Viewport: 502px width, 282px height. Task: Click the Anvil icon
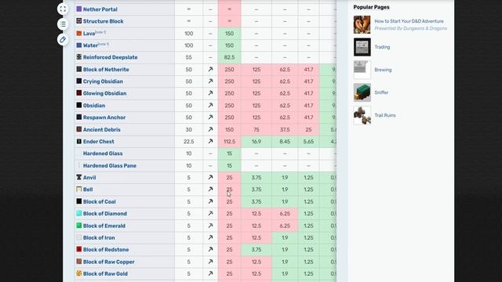click(79, 177)
